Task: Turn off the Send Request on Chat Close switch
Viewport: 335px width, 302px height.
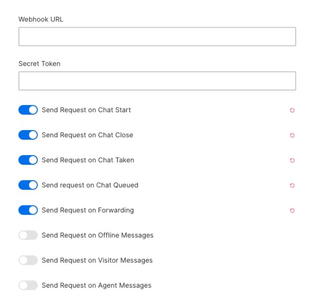Action: click(x=28, y=135)
